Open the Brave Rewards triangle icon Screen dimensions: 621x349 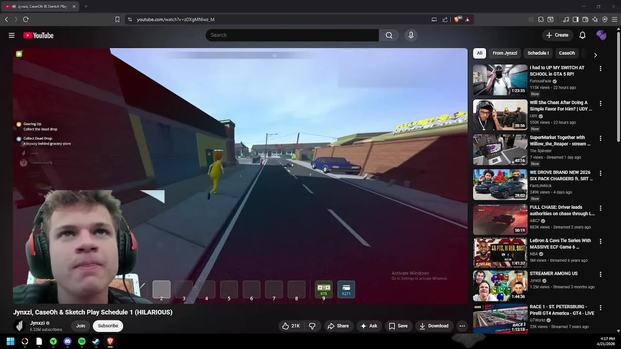click(467, 19)
